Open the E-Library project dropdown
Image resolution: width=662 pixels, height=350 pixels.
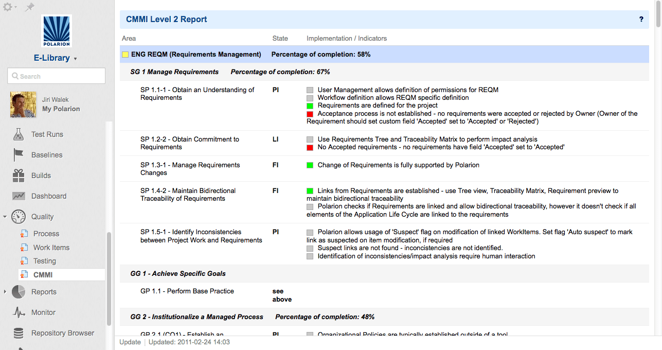click(56, 58)
